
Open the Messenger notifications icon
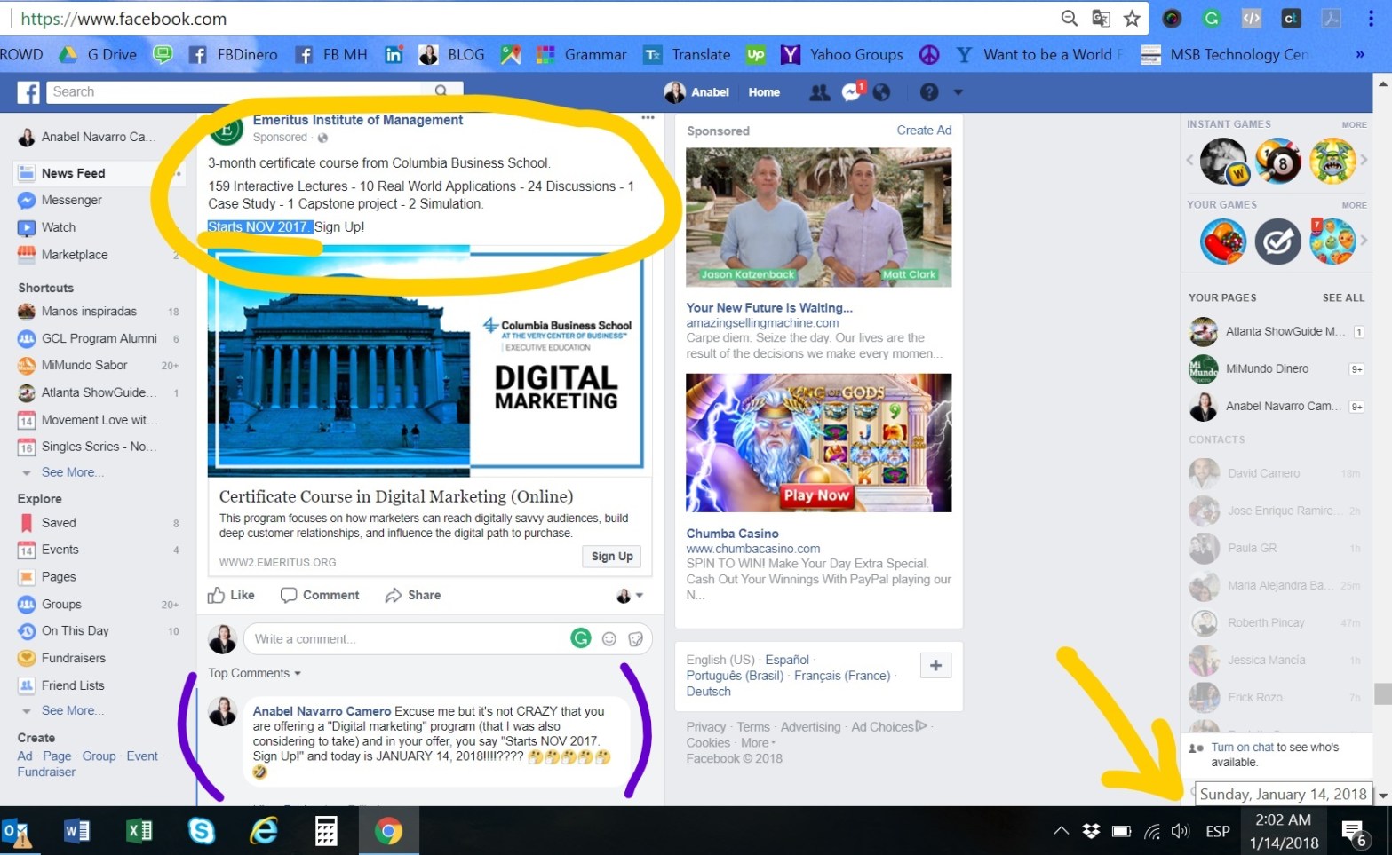tap(851, 92)
